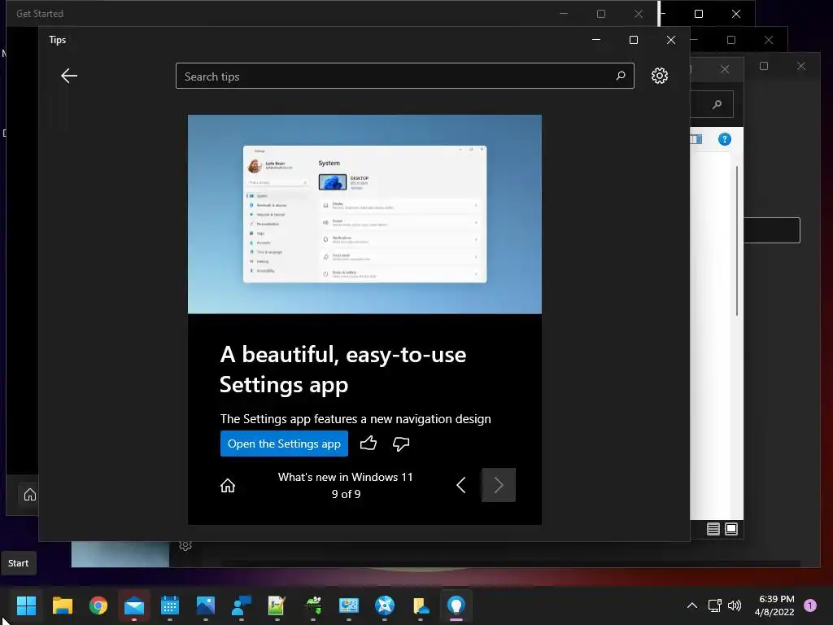Click the Tips window title
The height and width of the screenshot is (625, 833).
[x=58, y=40]
